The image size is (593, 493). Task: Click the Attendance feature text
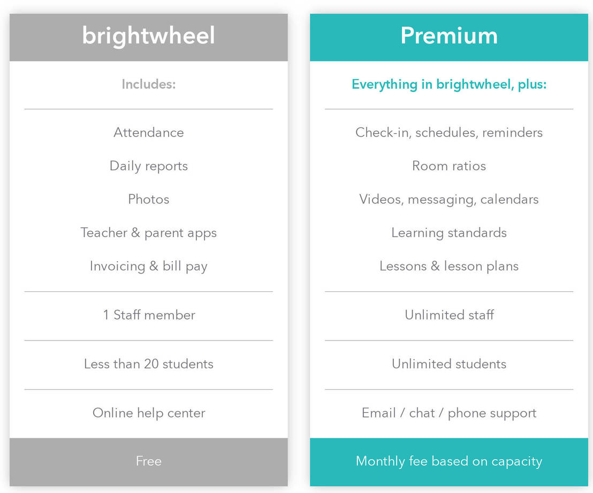pyautogui.click(x=148, y=132)
